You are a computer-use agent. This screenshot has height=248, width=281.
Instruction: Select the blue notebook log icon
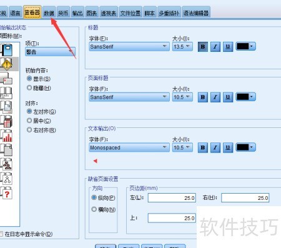pyautogui.click(x=7, y=49)
